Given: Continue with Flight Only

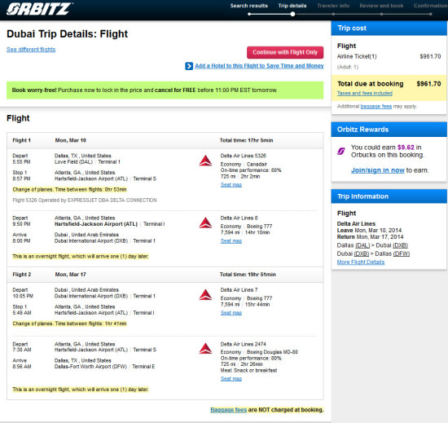Looking at the screenshot, I should point(285,52).
